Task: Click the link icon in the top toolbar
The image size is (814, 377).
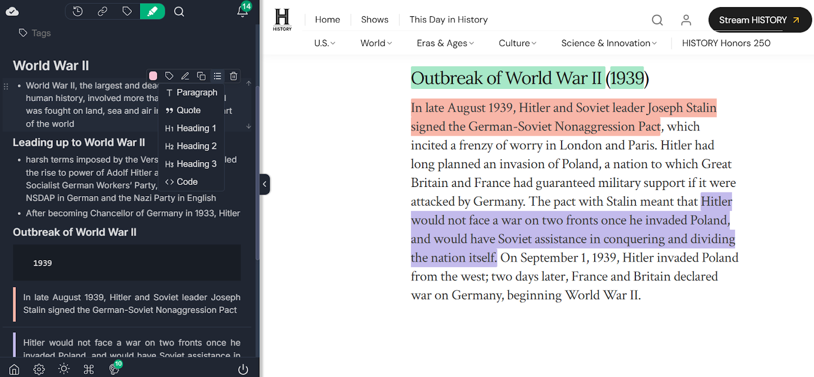Action: click(x=102, y=11)
